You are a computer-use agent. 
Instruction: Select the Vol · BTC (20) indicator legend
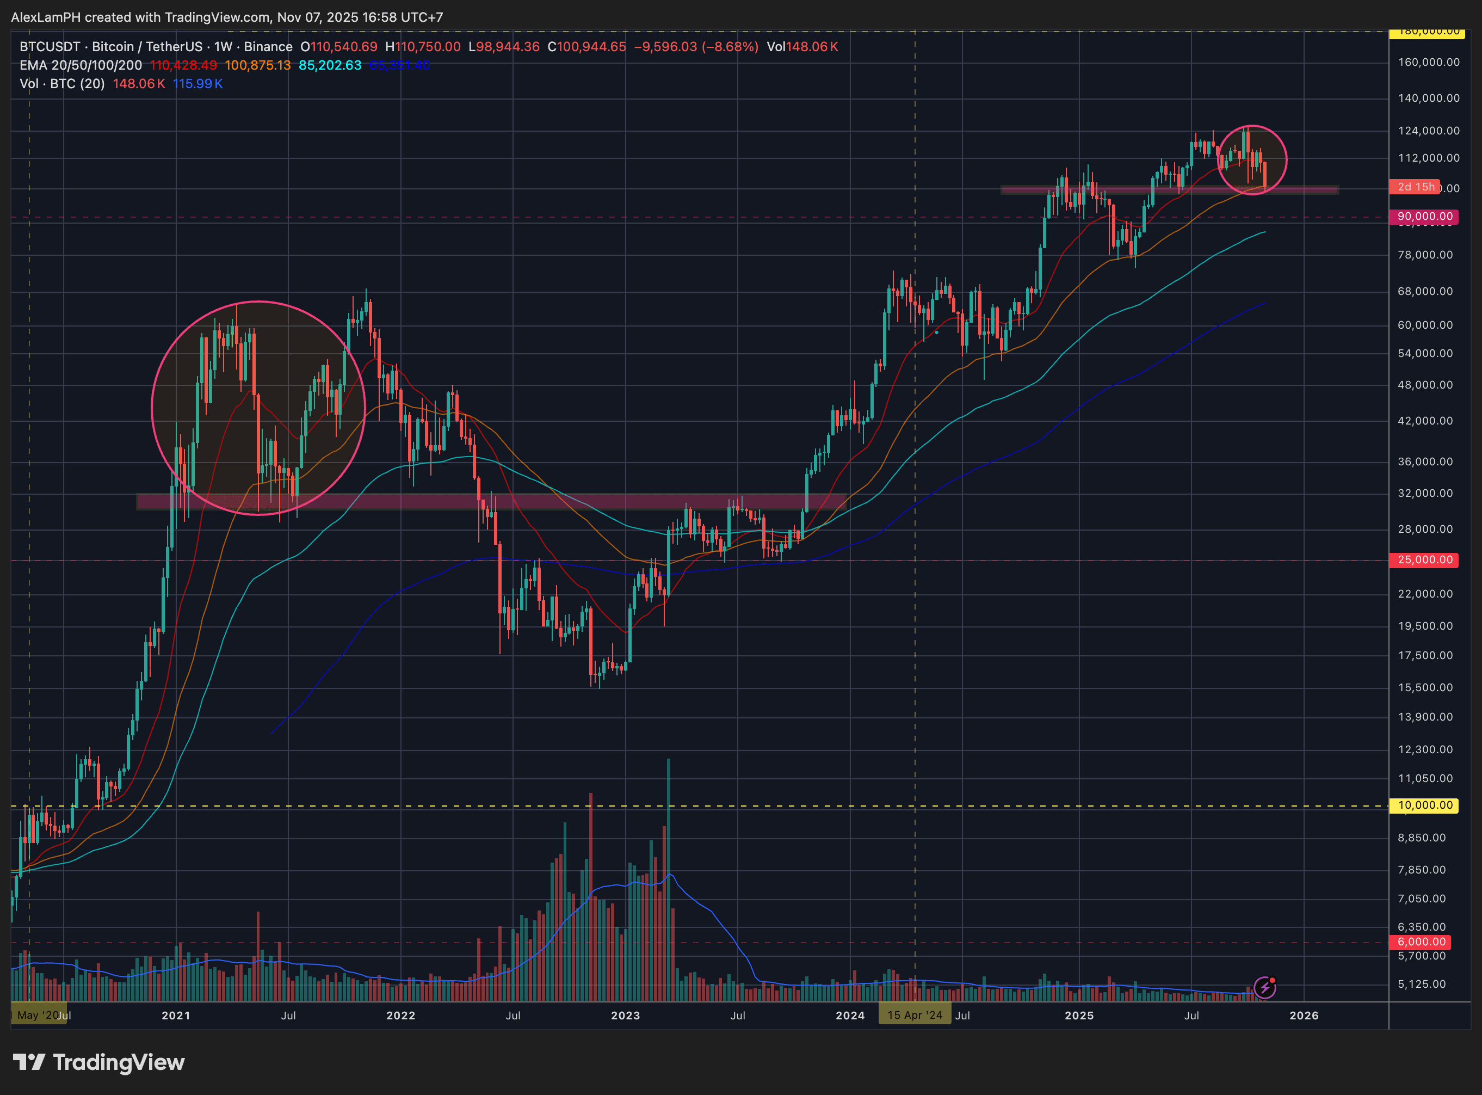point(62,84)
